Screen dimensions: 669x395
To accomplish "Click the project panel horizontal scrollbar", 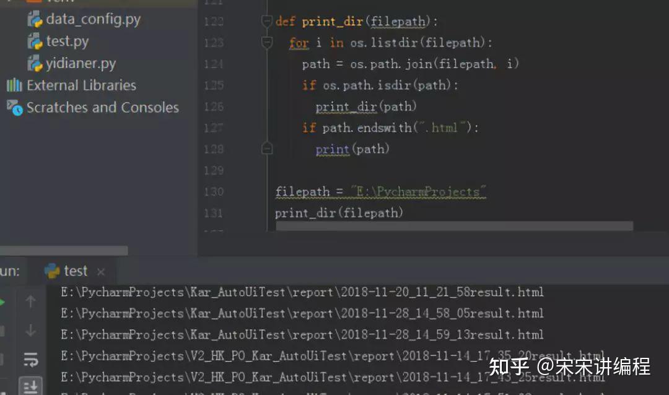I will coord(64,250).
